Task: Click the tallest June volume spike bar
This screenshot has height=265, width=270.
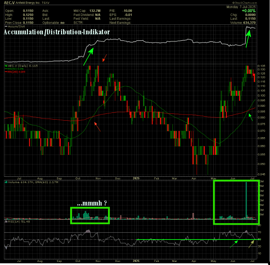Action: tap(246, 200)
